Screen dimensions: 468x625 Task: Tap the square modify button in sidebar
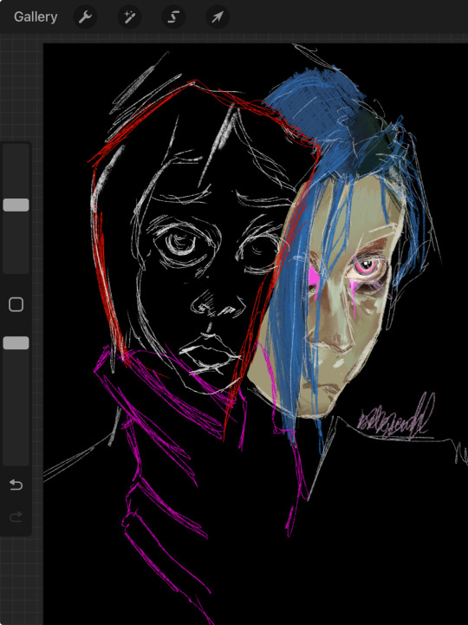tap(16, 304)
